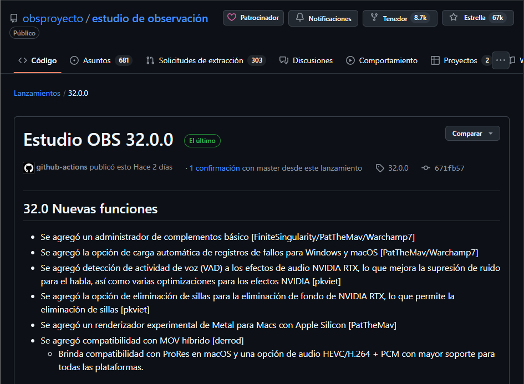Click the Estudio OBS 32.0.0 title

pyautogui.click(x=99, y=140)
